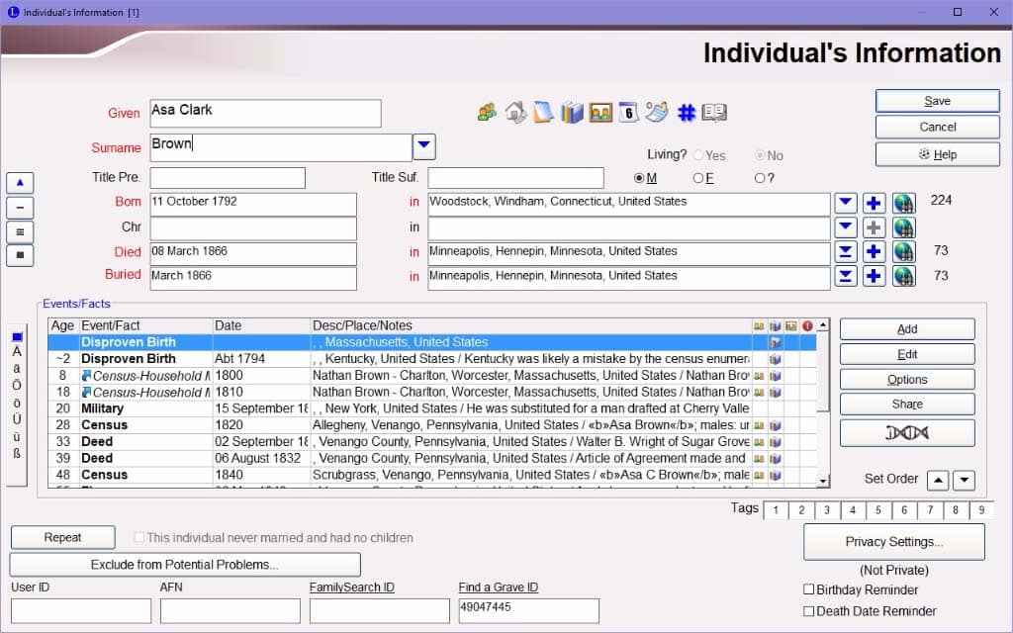Click the Sources books icon
This screenshot has width=1013, height=633.
tap(572, 113)
